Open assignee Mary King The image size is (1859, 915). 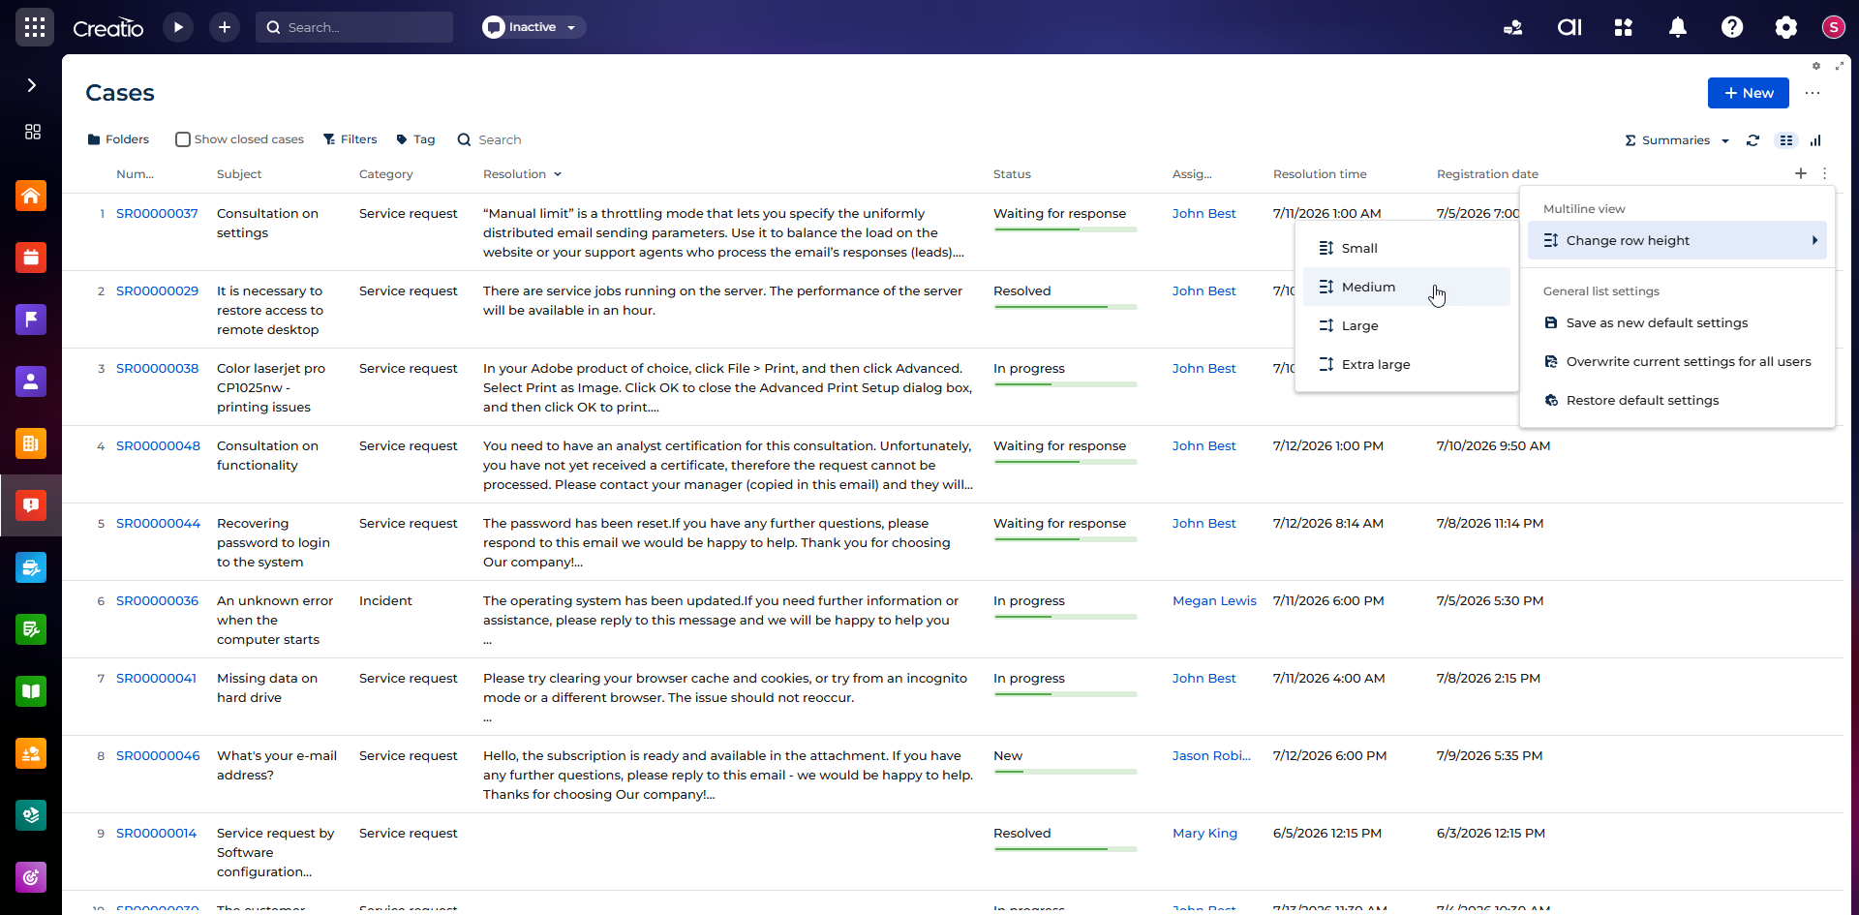point(1204,833)
